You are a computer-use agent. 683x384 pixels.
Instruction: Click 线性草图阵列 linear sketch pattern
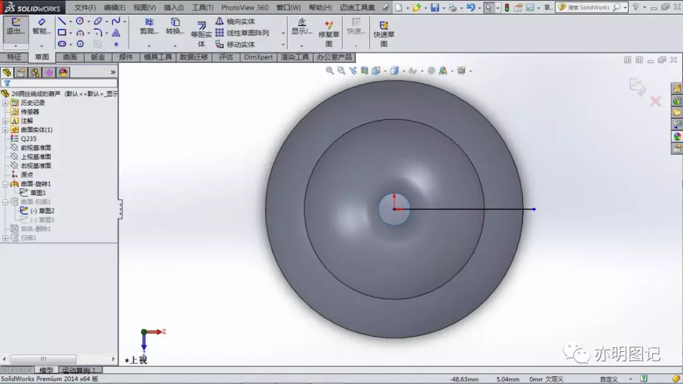tap(243, 33)
